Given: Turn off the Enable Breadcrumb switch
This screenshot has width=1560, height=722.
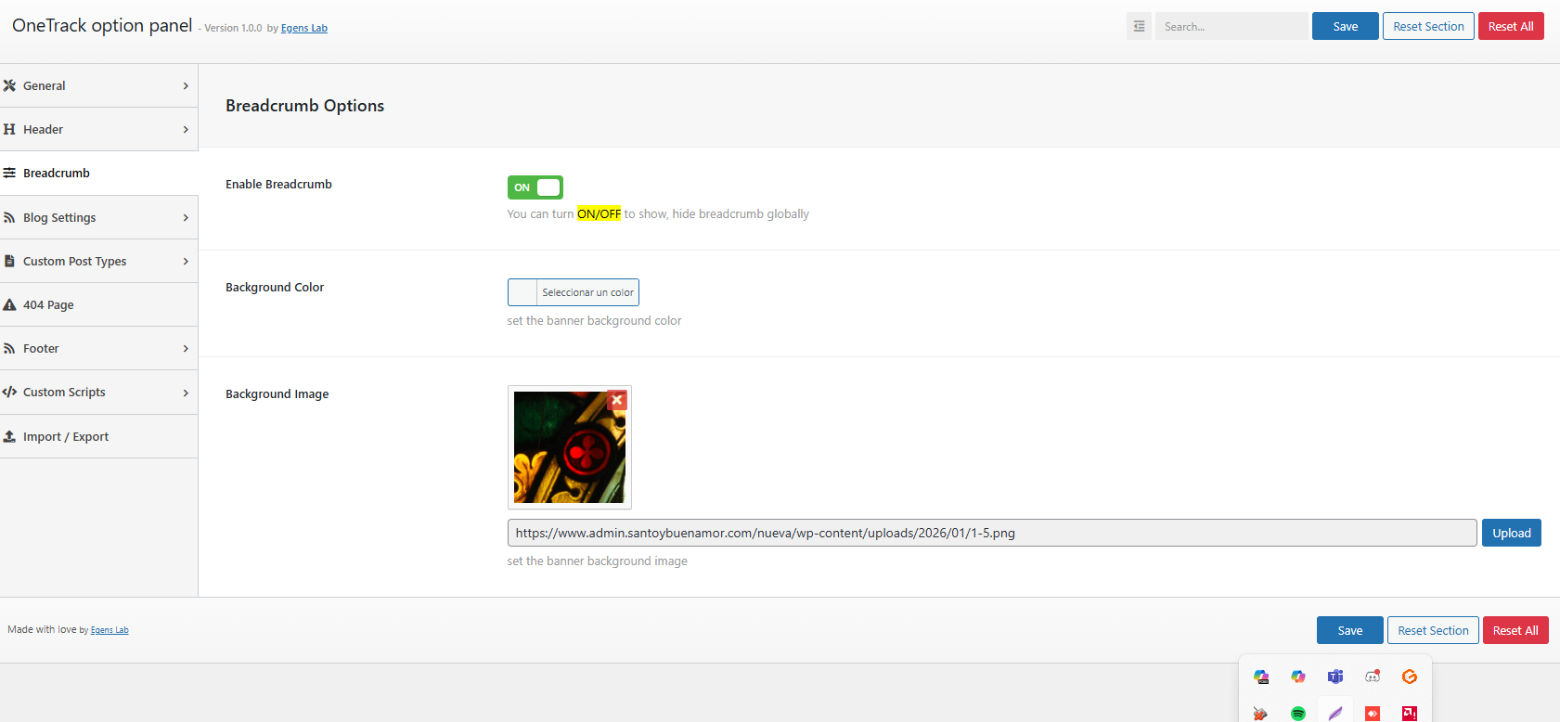Looking at the screenshot, I should (535, 187).
